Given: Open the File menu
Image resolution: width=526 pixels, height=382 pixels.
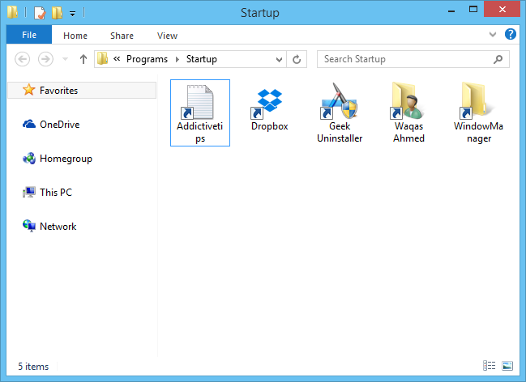Looking at the screenshot, I should [28, 35].
